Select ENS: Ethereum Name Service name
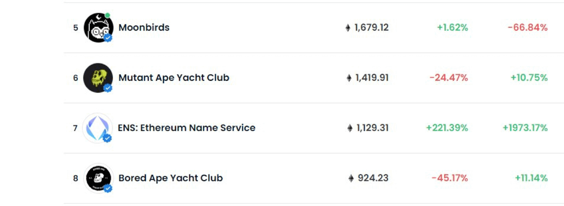The image size is (564, 206). tap(187, 128)
